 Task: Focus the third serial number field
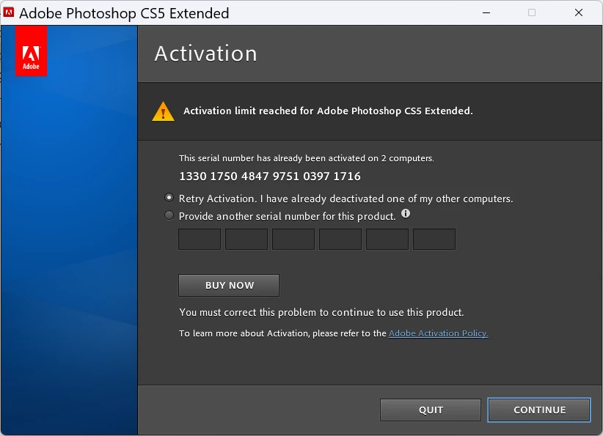[293, 240]
